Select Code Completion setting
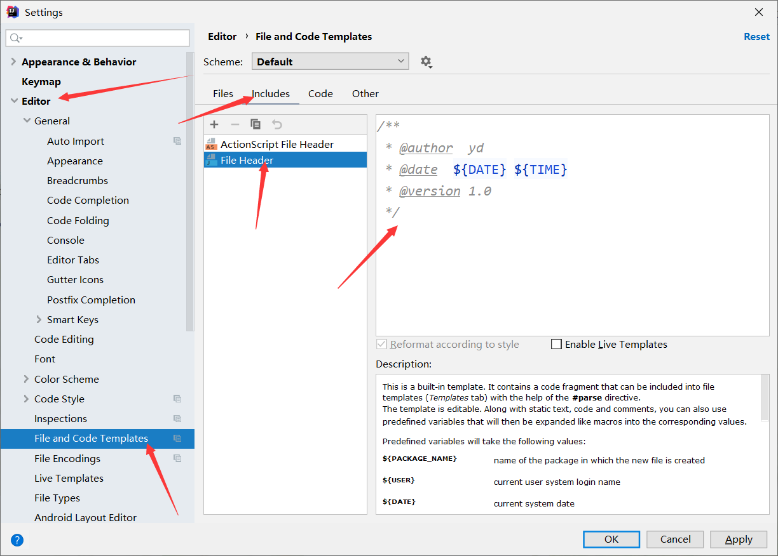 point(88,200)
